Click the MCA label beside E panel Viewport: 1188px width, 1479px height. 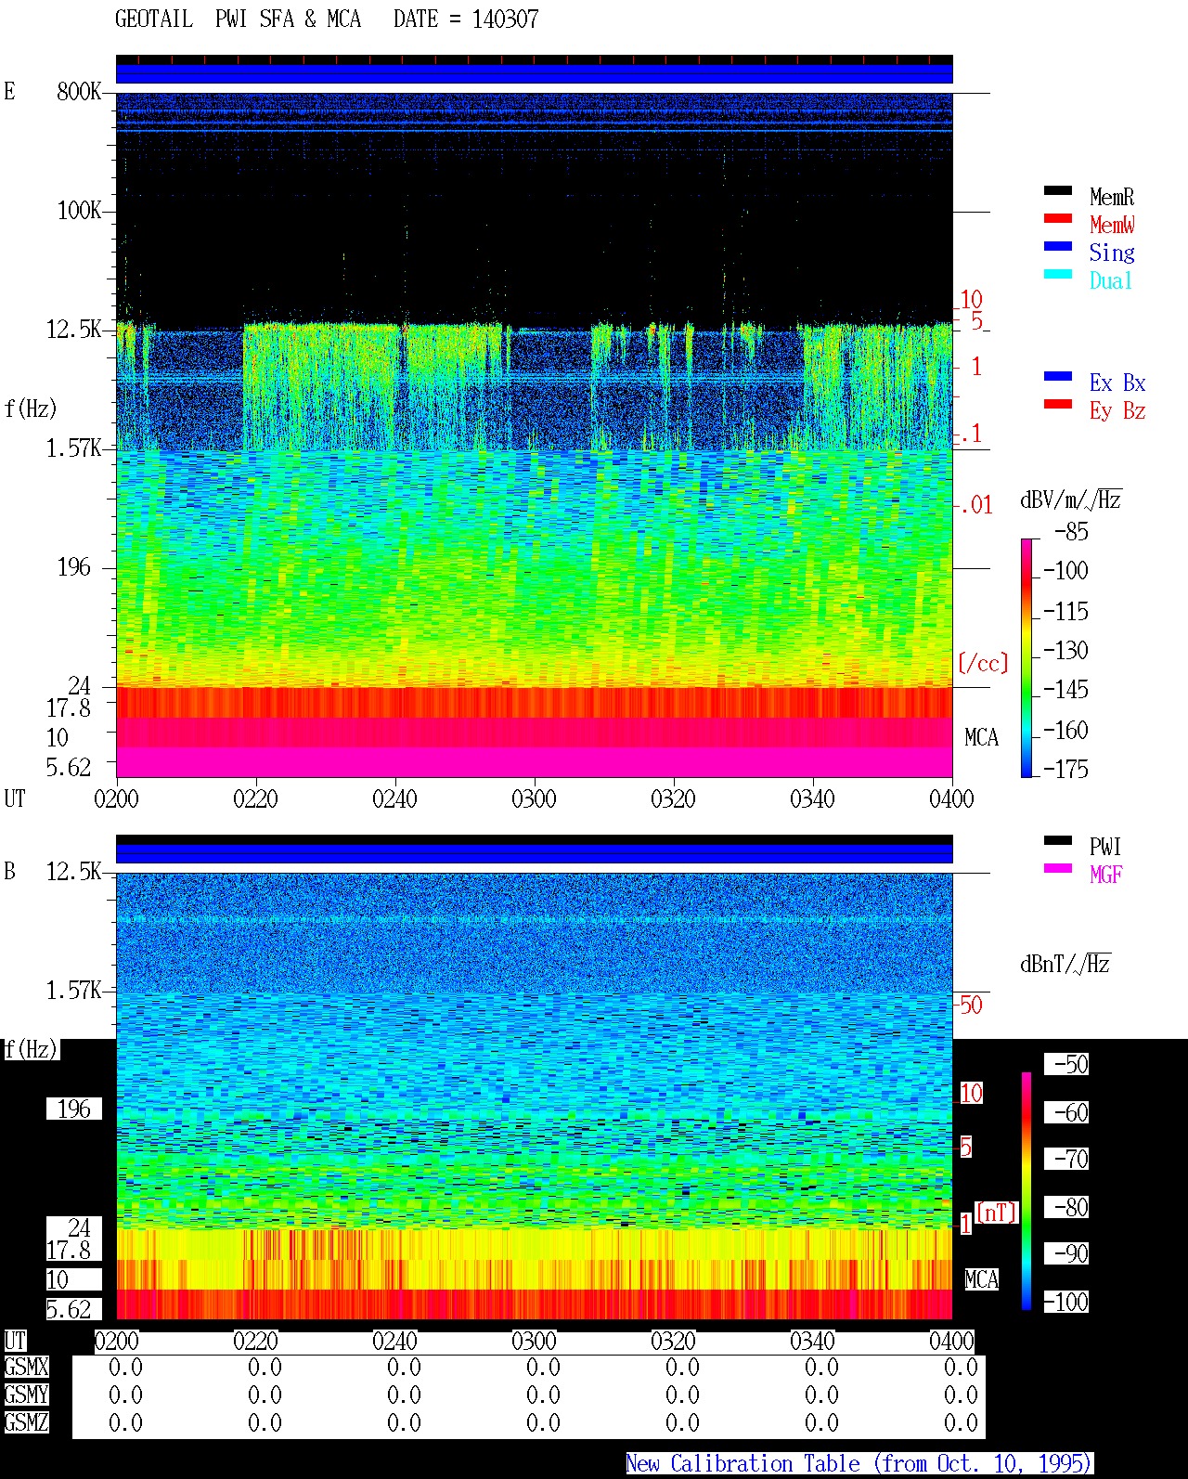[x=981, y=737]
